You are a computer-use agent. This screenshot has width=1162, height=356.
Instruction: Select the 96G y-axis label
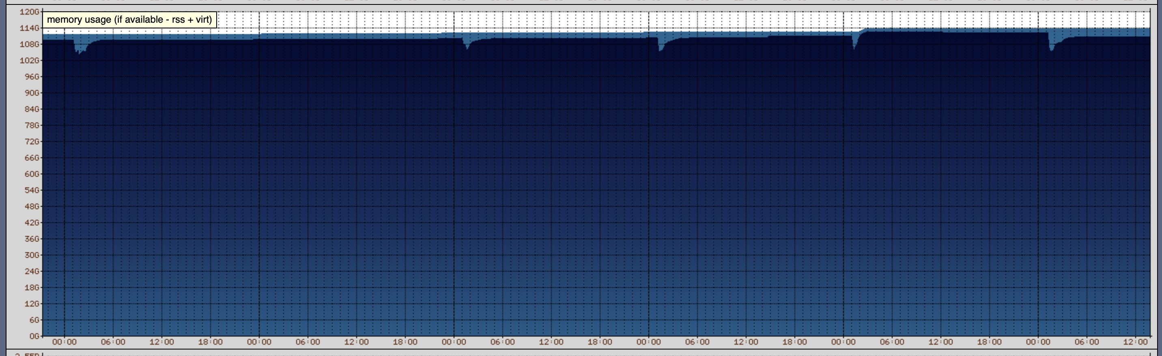[x=32, y=77]
